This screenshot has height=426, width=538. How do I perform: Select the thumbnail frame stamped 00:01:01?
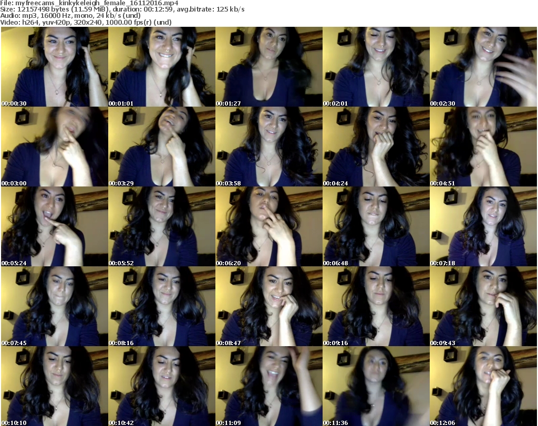[162, 67]
